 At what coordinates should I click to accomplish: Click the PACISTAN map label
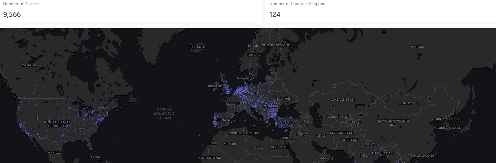pyautogui.click(x=349, y=140)
